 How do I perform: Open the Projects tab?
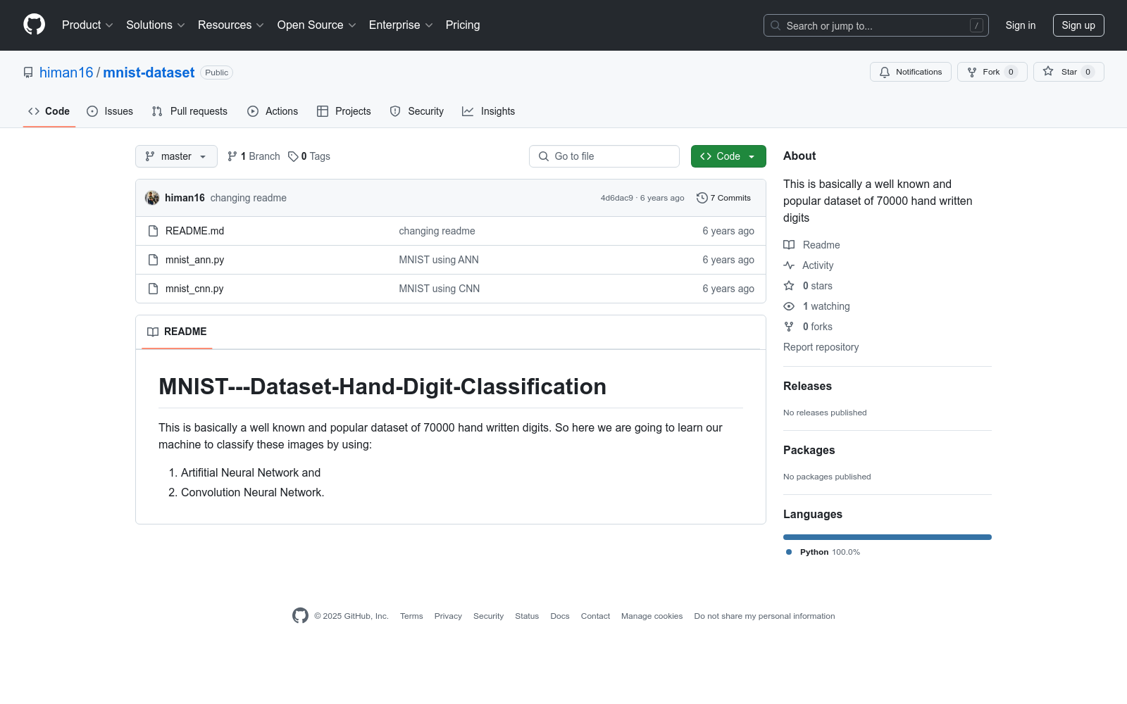coord(344,111)
